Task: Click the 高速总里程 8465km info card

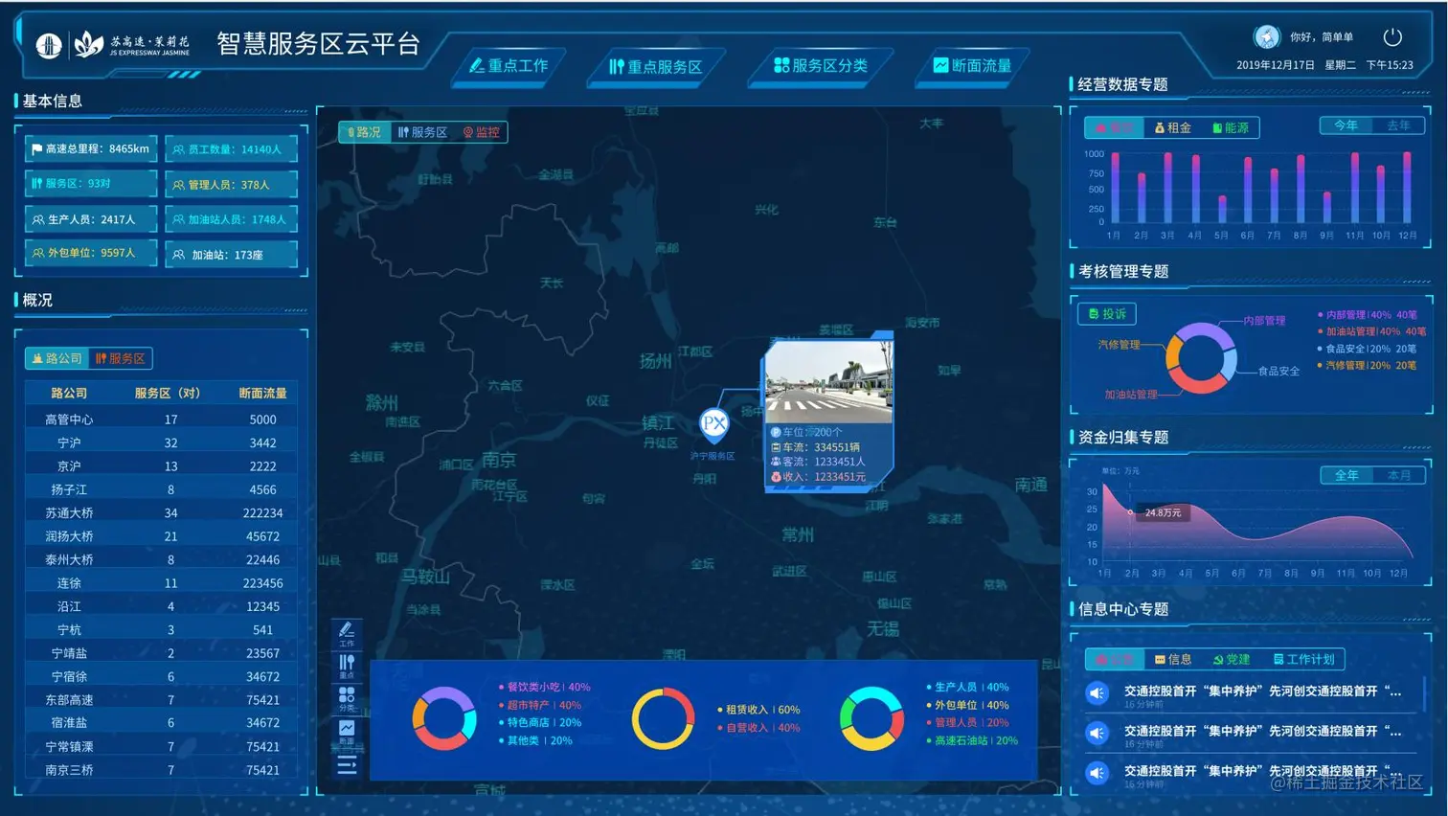Action: click(92, 148)
